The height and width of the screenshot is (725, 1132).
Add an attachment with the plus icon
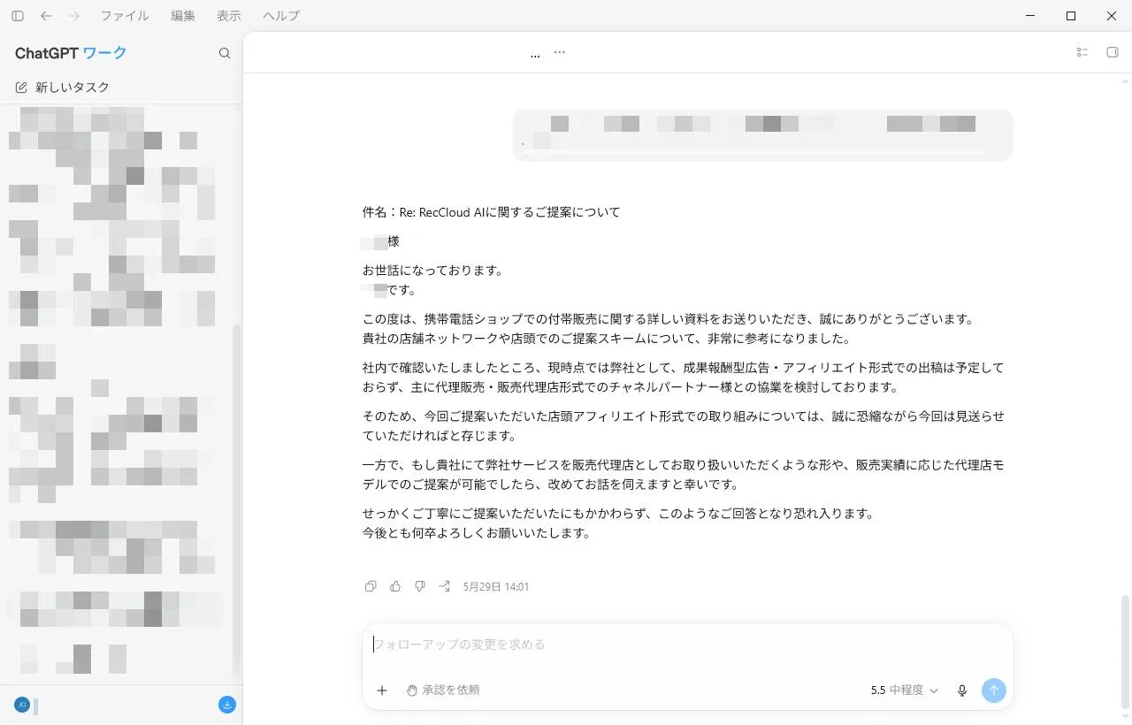(x=382, y=691)
